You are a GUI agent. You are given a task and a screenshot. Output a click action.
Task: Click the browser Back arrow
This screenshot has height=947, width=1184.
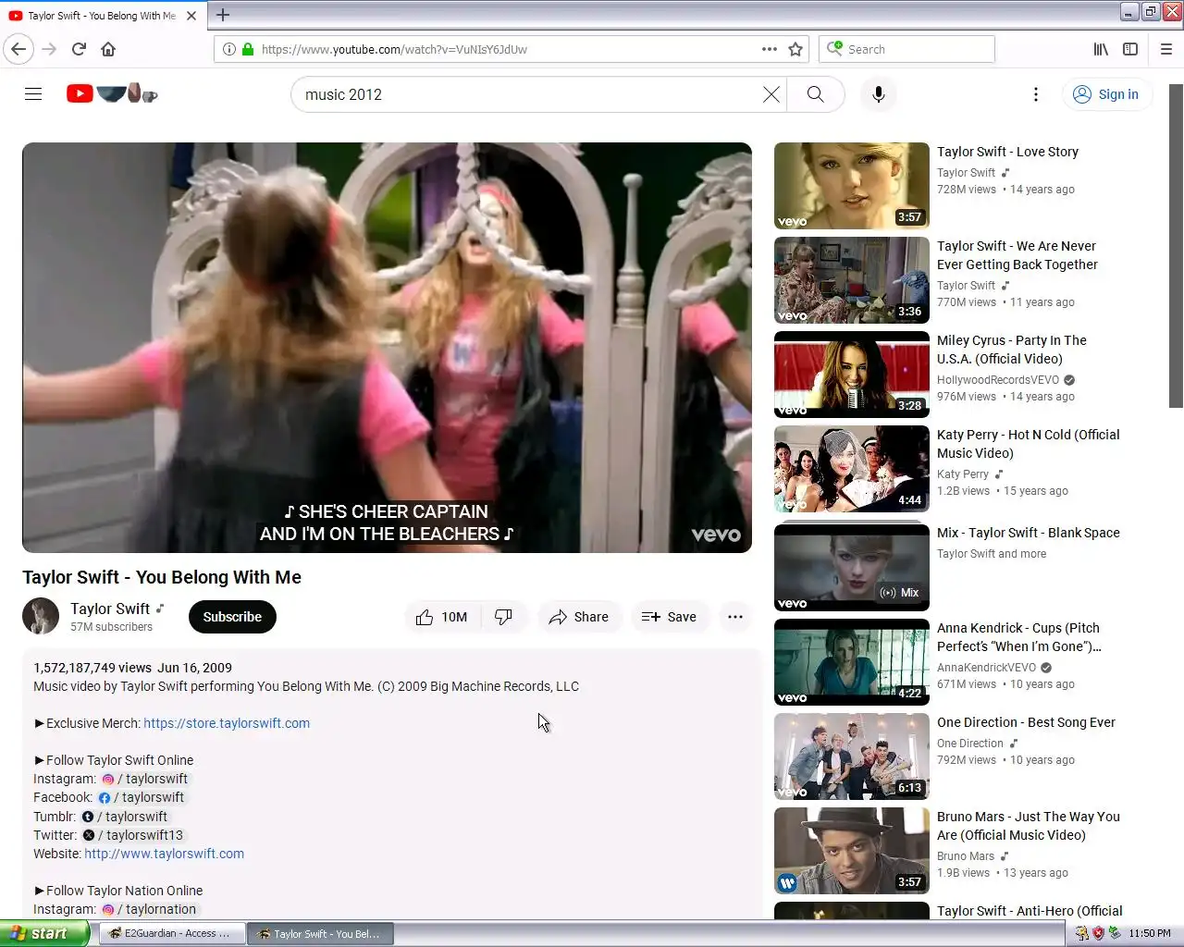18,49
